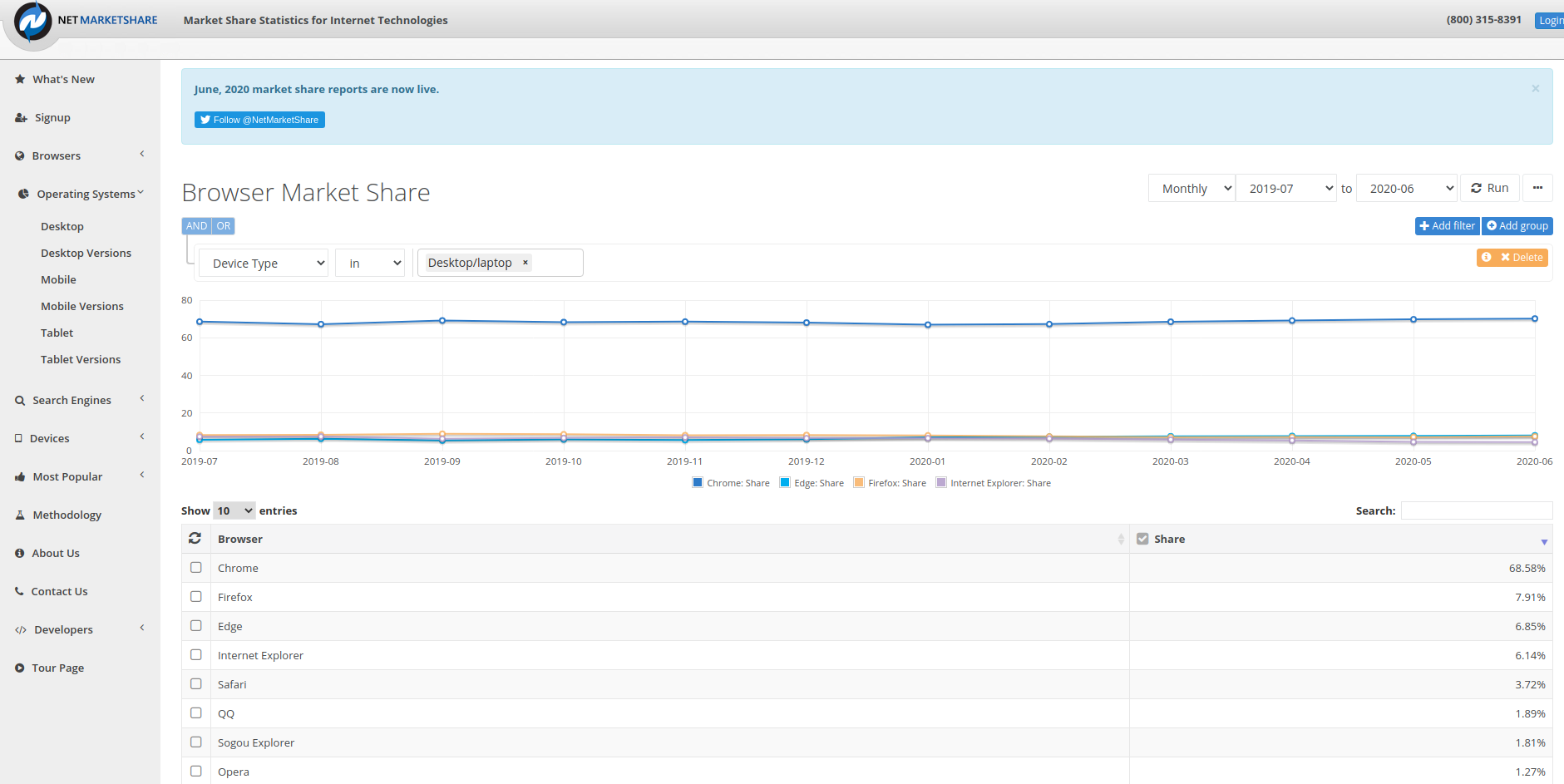Open the Monthly interval dropdown
The height and width of the screenshot is (784, 1564).
pyautogui.click(x=1192, y=189)
